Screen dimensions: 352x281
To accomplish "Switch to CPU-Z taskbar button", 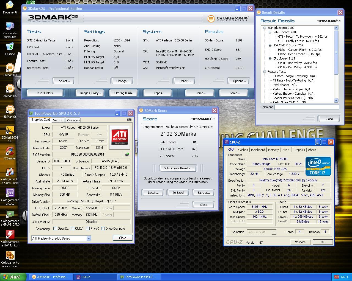I will (95, 277).
